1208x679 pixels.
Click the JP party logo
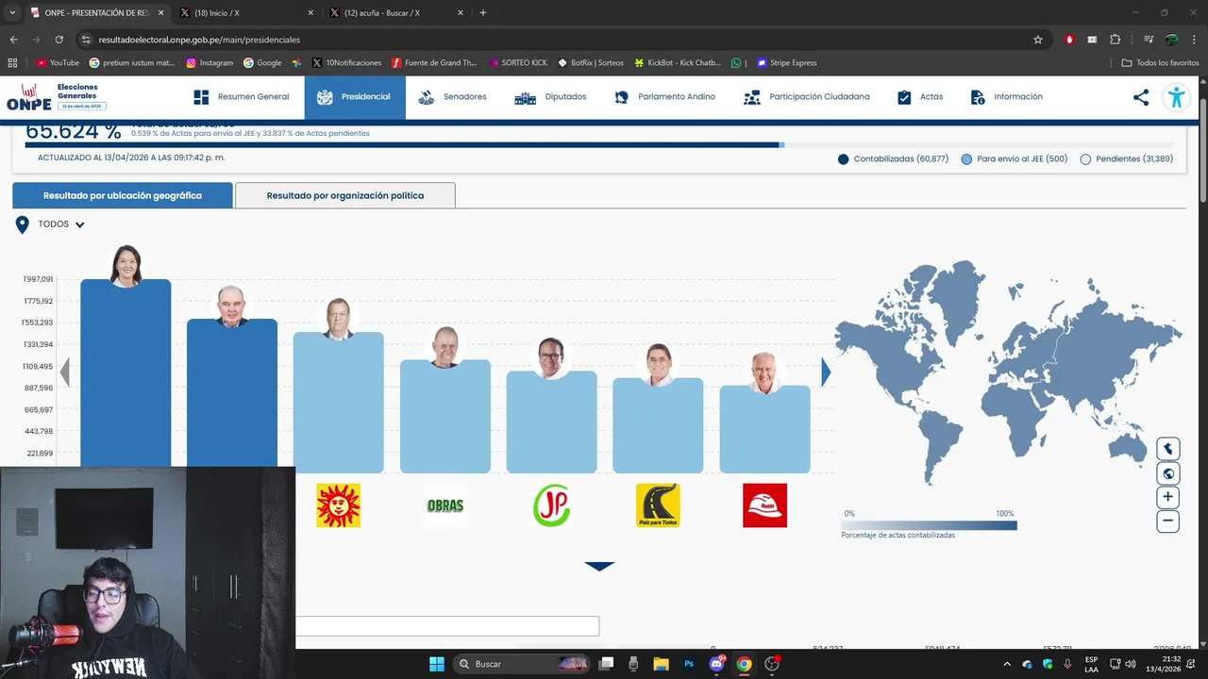(x=552, y=505)
